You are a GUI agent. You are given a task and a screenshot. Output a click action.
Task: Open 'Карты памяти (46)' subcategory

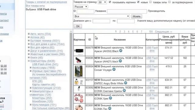tap(44, 84)
